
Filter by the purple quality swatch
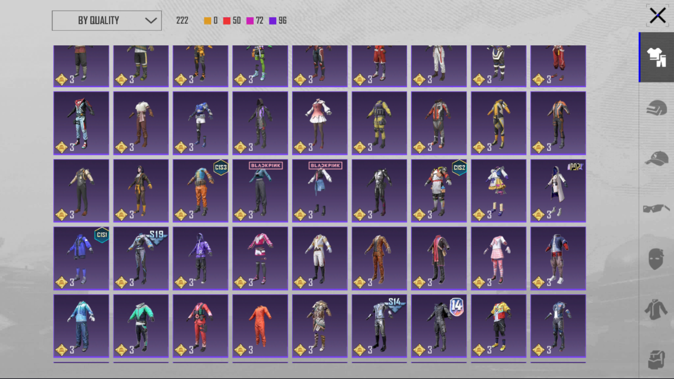(273, 21)
